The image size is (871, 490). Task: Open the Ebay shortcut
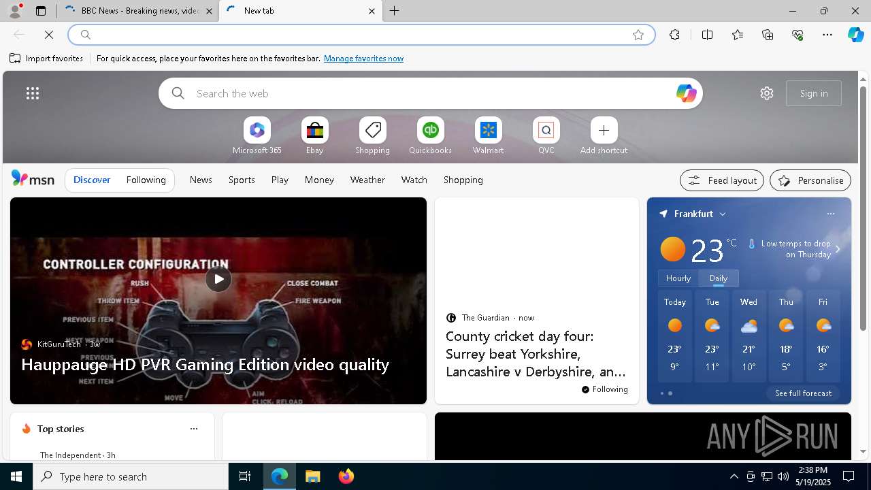315,136
